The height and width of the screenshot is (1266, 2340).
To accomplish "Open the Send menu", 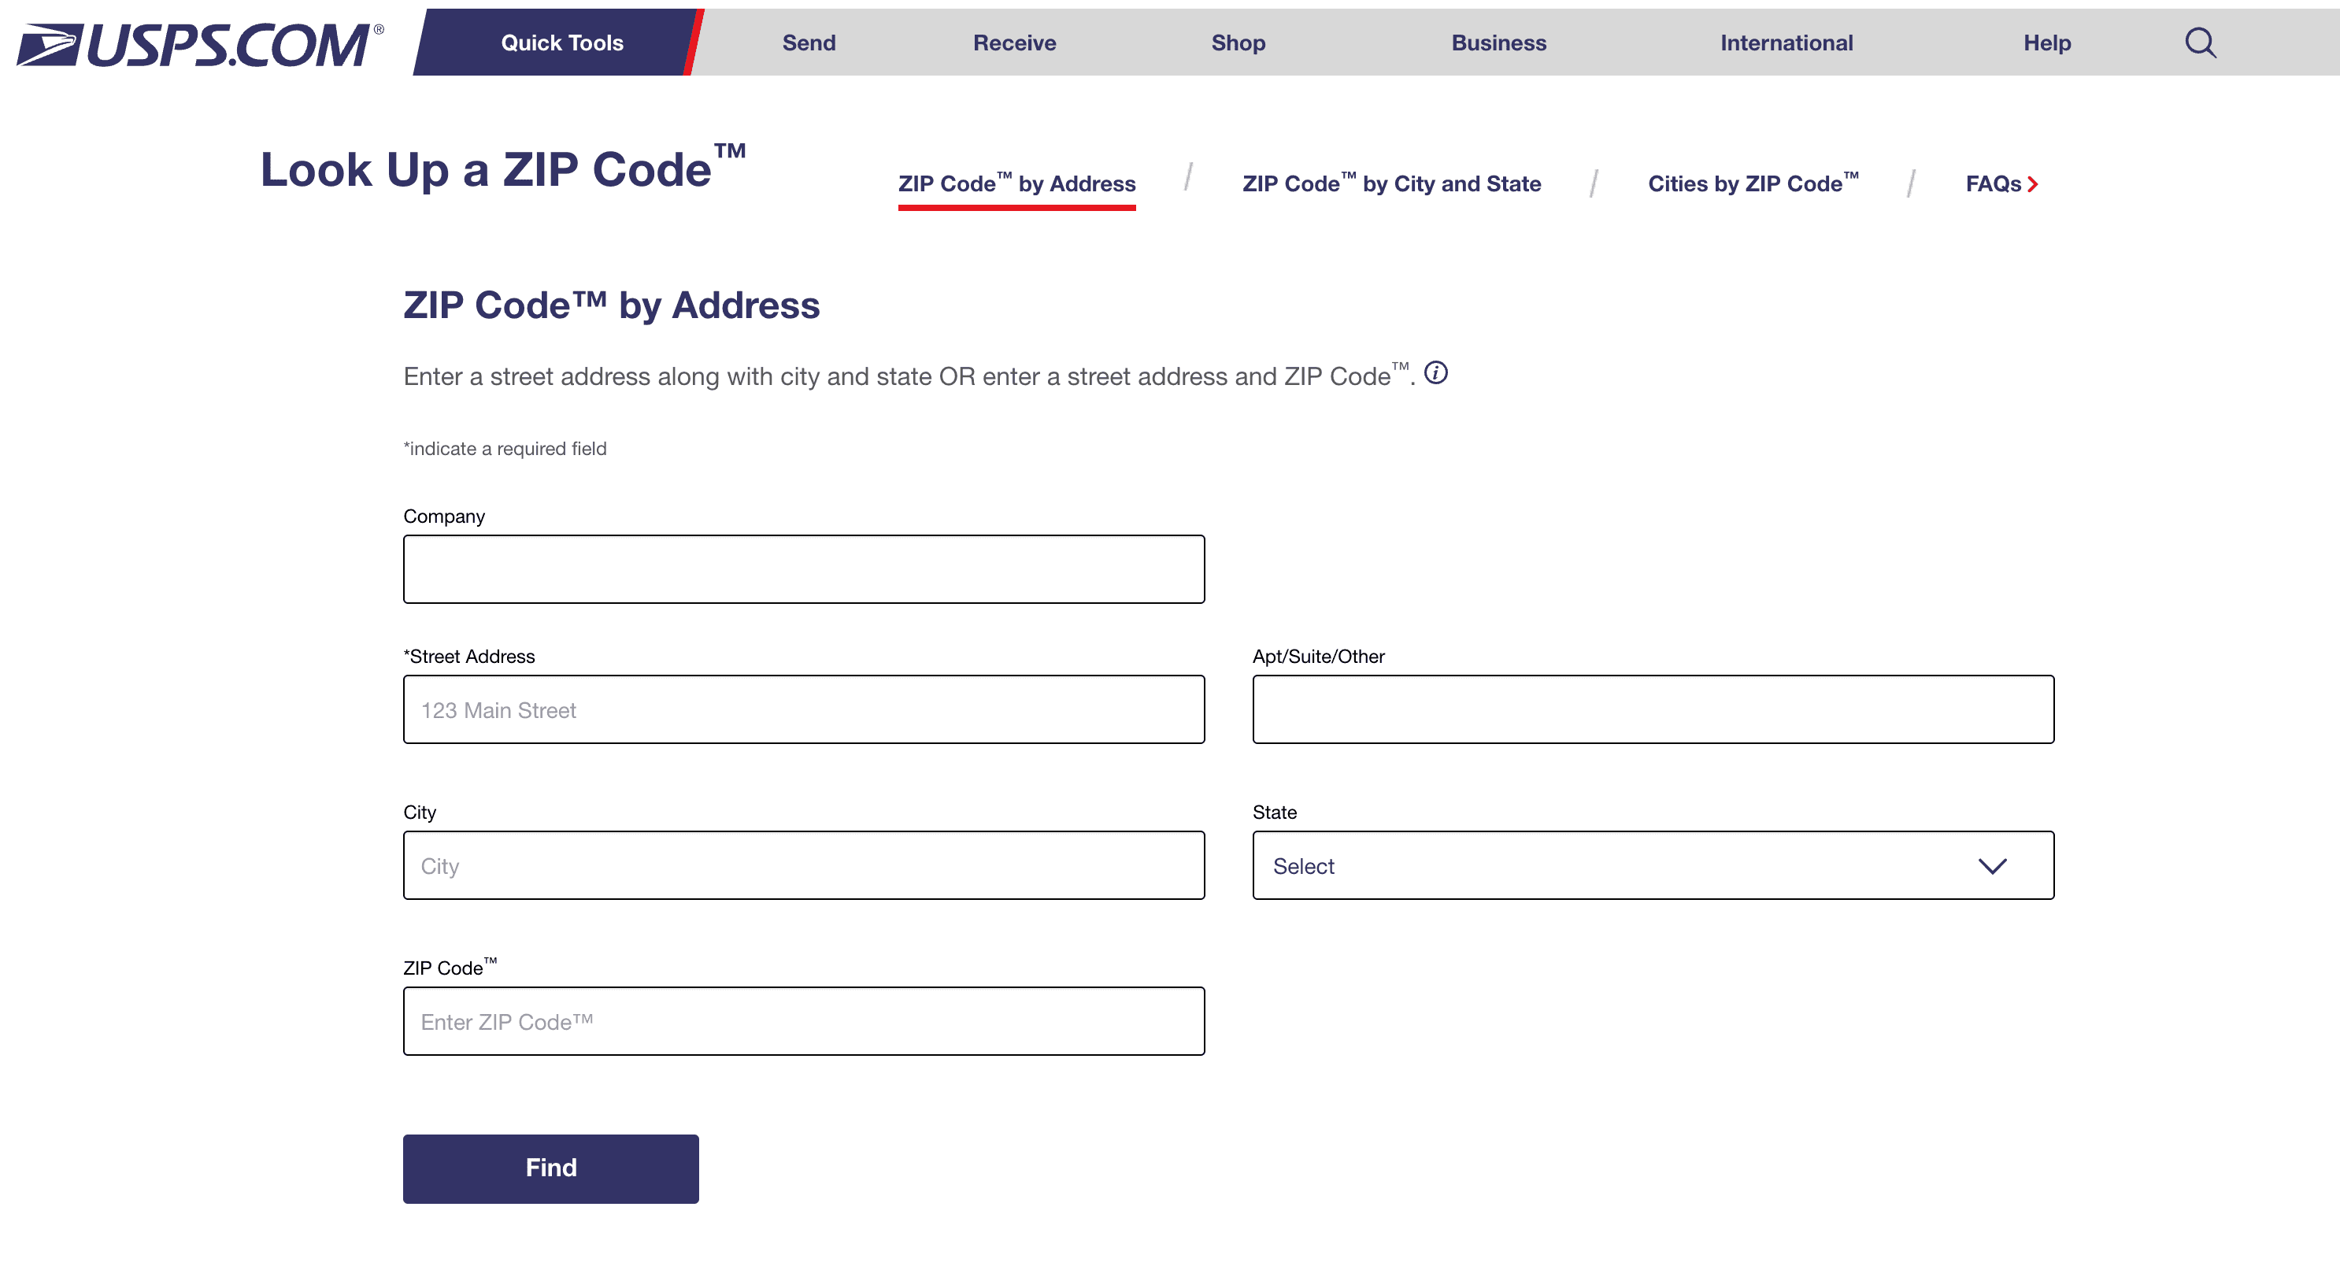I will pyautogui.click(x=809, y=43).
